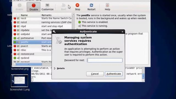Screen dimensions: 176x99
Task: Select Screenshot.png desktop file label
Action: coord(20,69)
